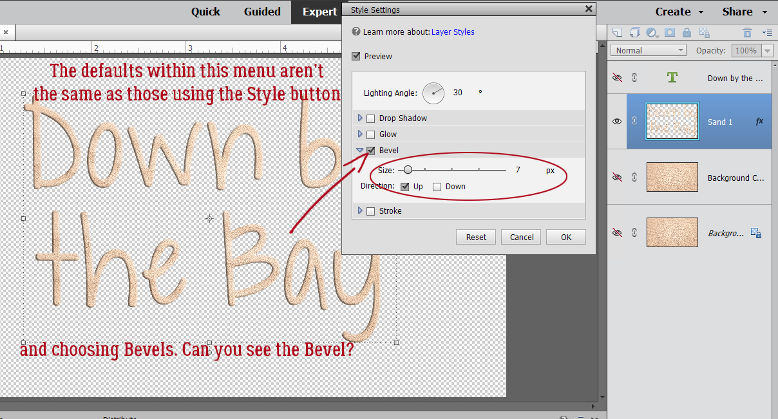Expand the Glow section
Image resolution: width=778 pixels, height=419 pixels.
click(x=360, y=134)
